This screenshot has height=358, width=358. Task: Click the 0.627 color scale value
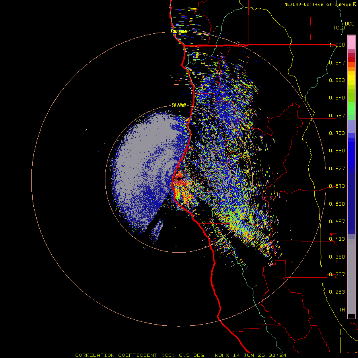337,168
